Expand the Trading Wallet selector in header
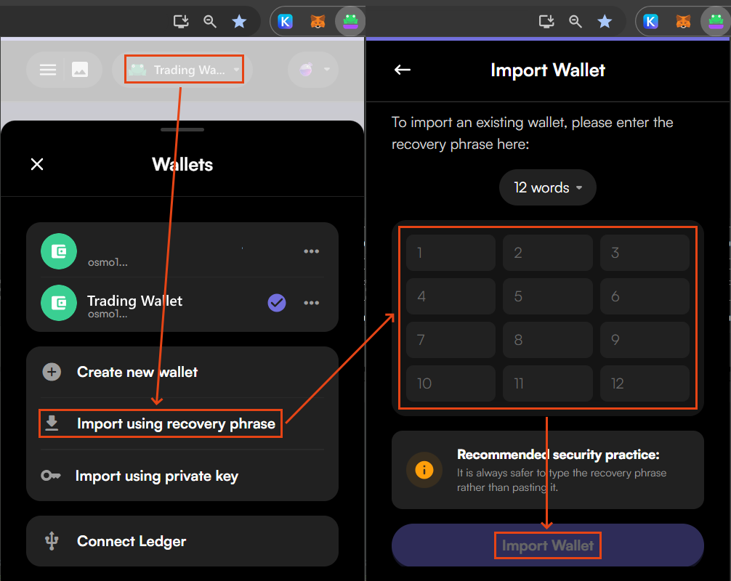Viewport: 731px width, 581px height. [184, 70]
